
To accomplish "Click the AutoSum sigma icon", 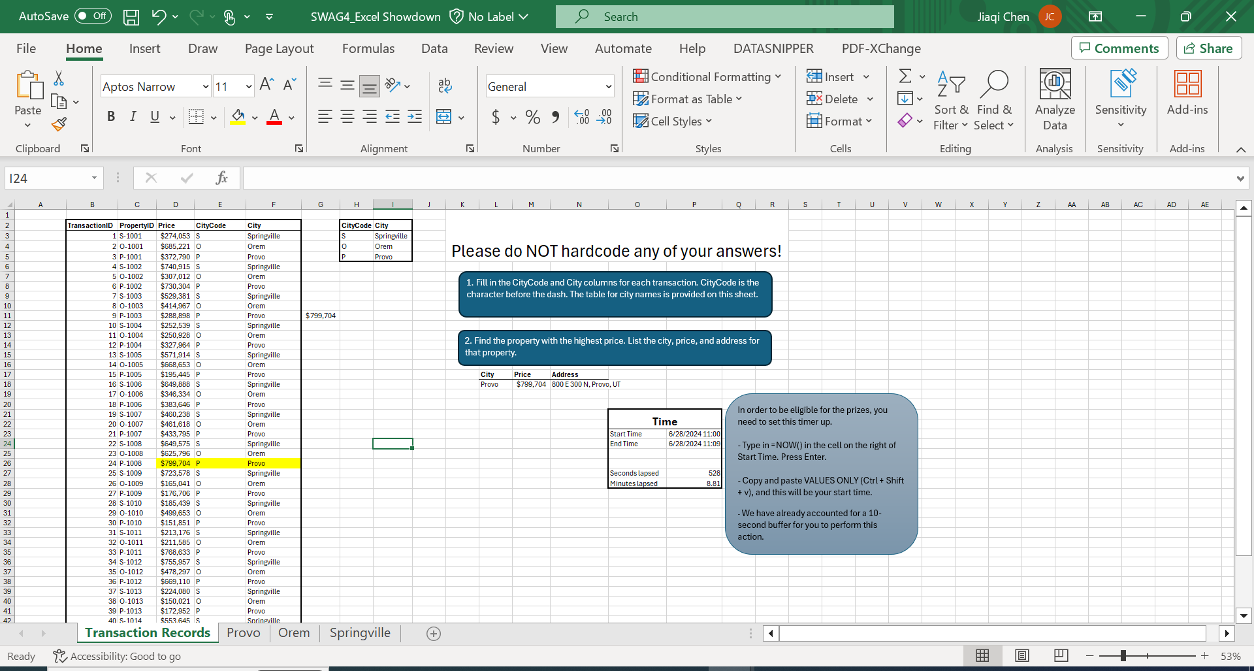I will [905, 76].
